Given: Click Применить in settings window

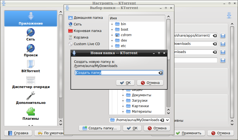Looking at the screenshot, I should (x=189, y=133).
